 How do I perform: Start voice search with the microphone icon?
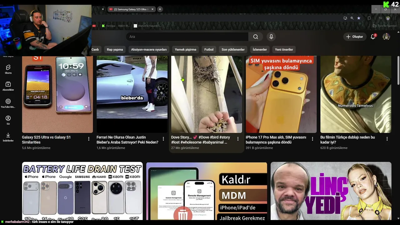[271, 37]
